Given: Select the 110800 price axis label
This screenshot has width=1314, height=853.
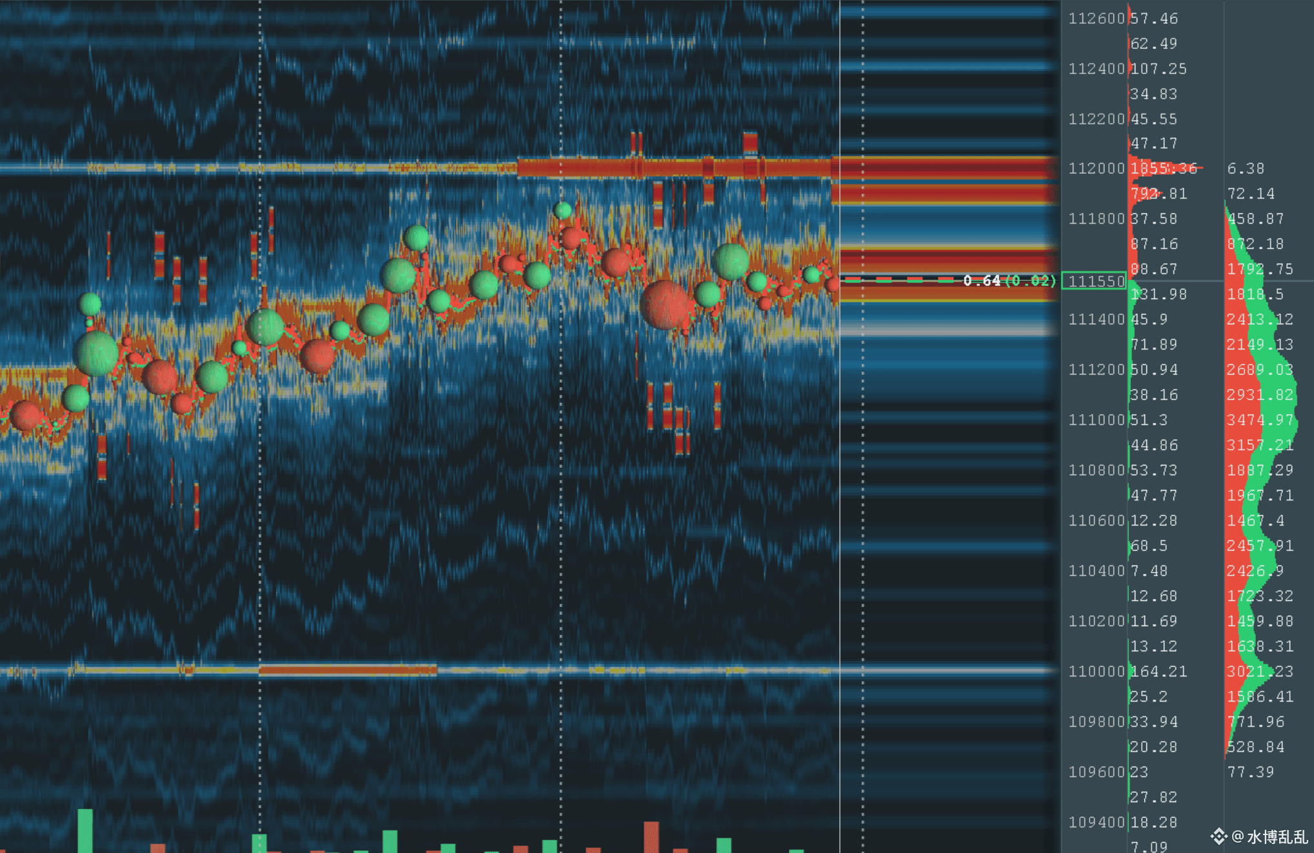Looking at the screenshot, I should tap(1096, 471).
